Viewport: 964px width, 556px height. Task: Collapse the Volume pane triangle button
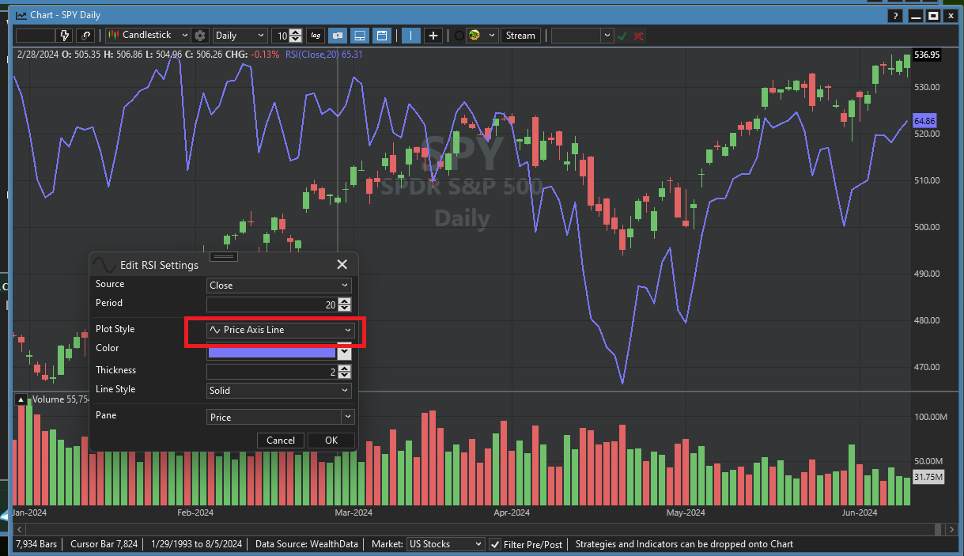(x=21, y=399)
